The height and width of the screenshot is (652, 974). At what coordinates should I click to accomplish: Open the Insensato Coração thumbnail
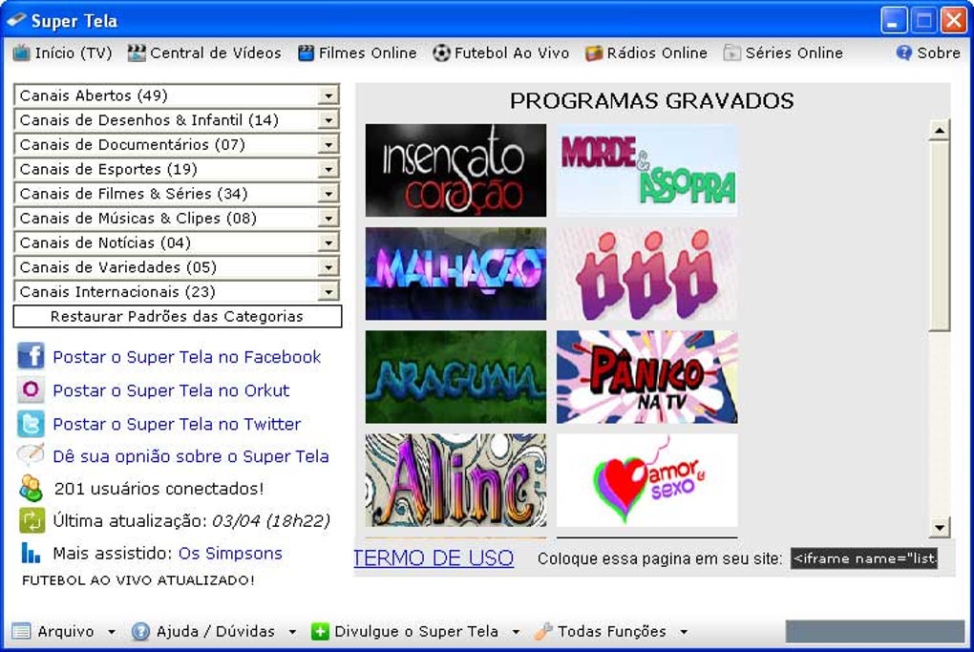click(455, 170)
